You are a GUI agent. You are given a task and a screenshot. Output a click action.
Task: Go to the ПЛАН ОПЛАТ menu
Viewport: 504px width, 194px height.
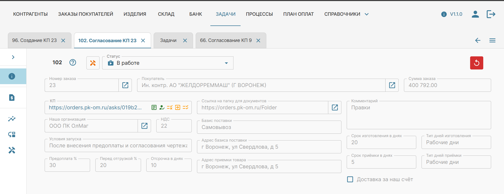pyautogui.click(x=298, y=14)
